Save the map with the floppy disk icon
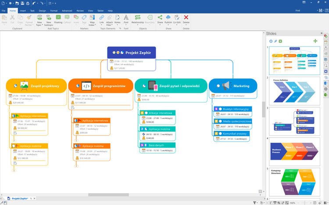 click(x=22, y=3)
